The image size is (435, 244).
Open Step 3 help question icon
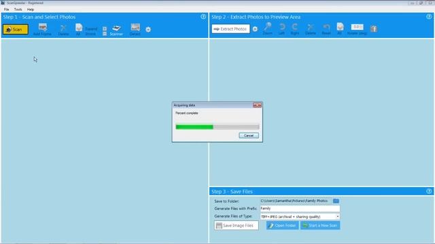pos(429,191)
